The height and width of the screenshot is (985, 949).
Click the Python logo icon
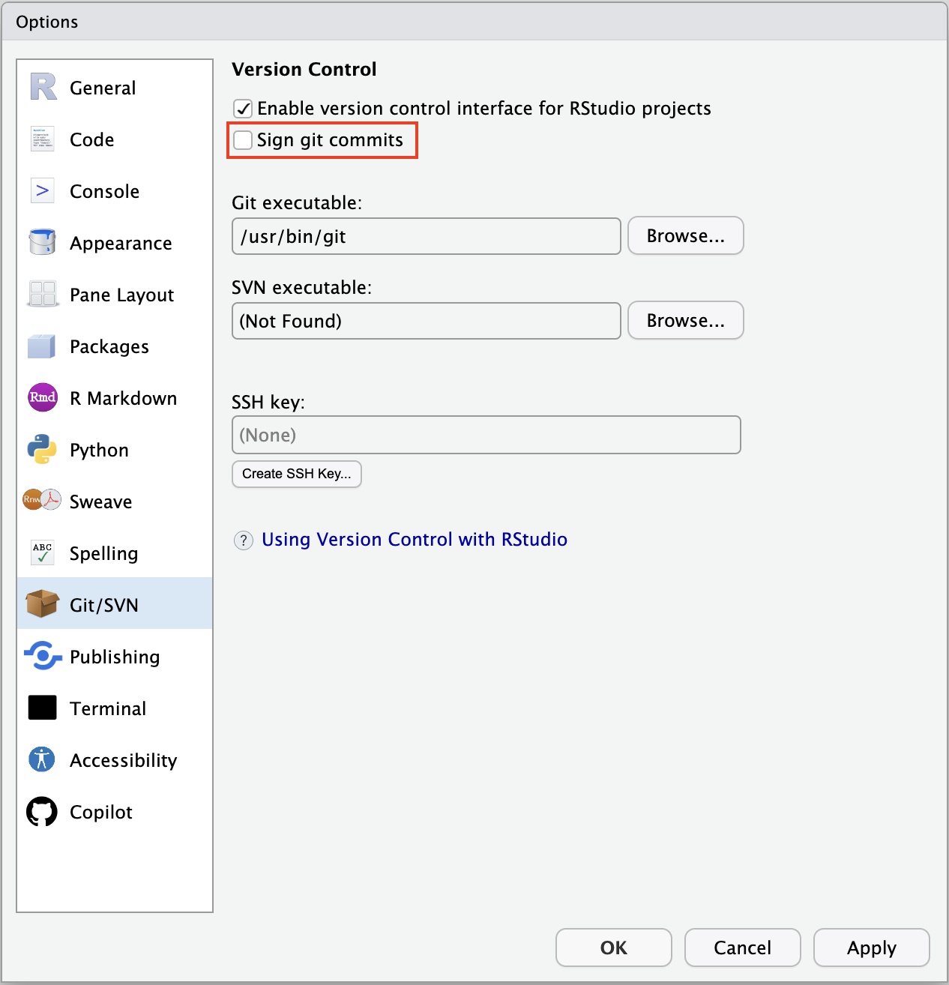click(43, 449)
